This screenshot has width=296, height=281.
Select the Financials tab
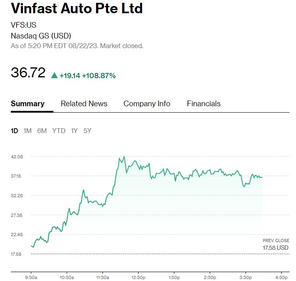pos(204,104)
